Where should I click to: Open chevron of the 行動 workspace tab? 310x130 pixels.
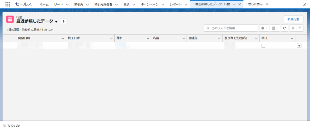[234, 5]
